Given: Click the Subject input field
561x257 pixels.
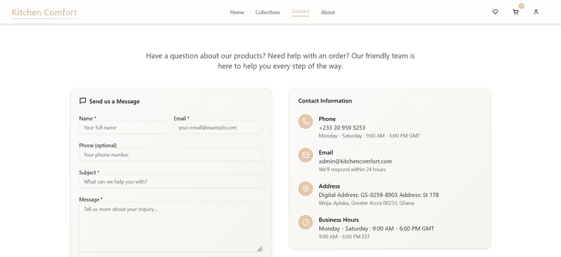Looking at the screenshot, I should tap(171, 182).
